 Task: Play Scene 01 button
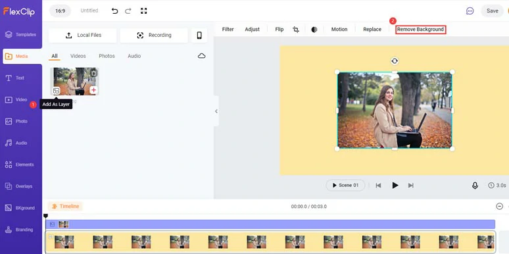pos(345,186)
